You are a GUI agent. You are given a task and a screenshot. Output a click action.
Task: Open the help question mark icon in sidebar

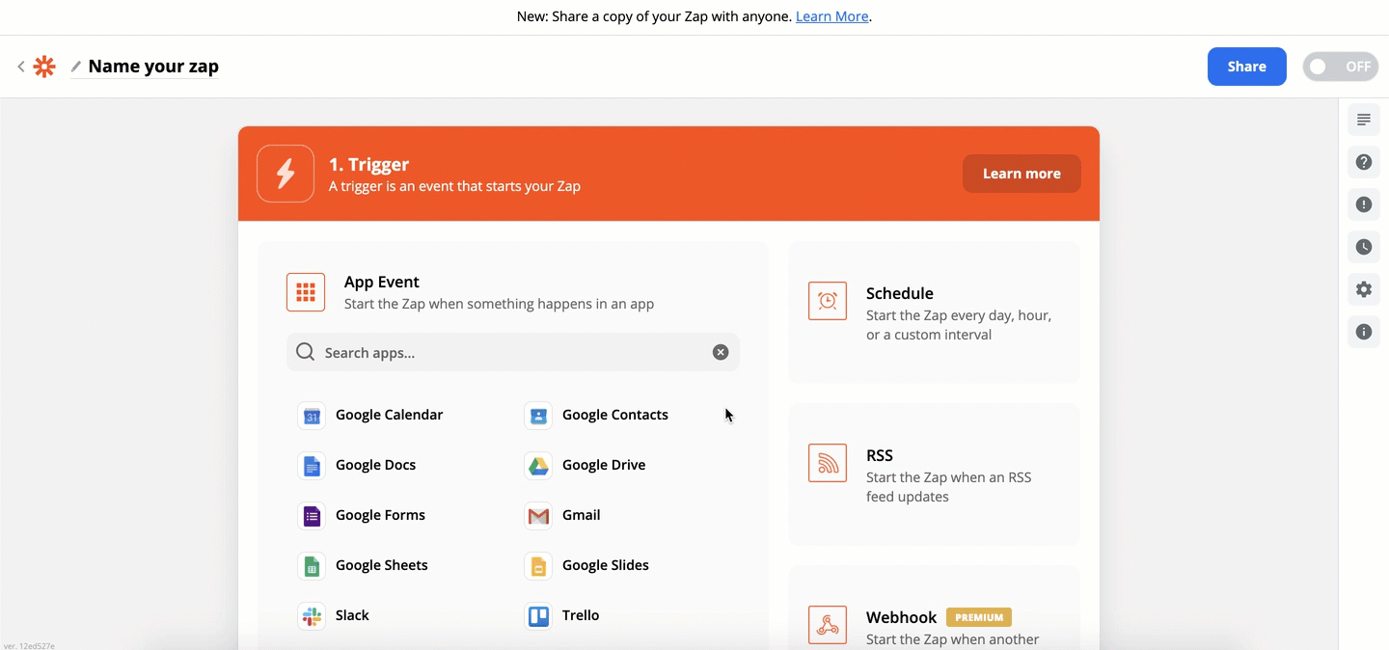pyautogui.click(x=1364, y=162)
